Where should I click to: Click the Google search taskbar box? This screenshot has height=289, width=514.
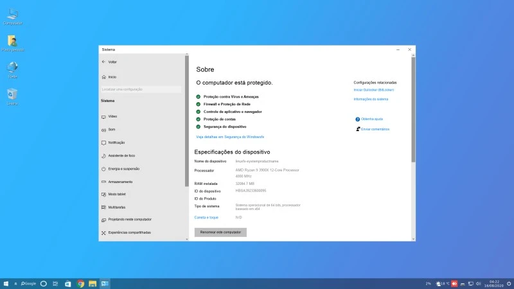pyautogui.click(x=28, y=284)
